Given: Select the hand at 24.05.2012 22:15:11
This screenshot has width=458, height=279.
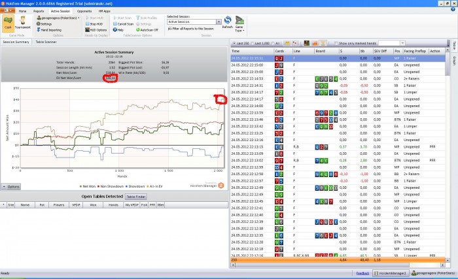Looking at the screenshot, I should pos(338,58).
